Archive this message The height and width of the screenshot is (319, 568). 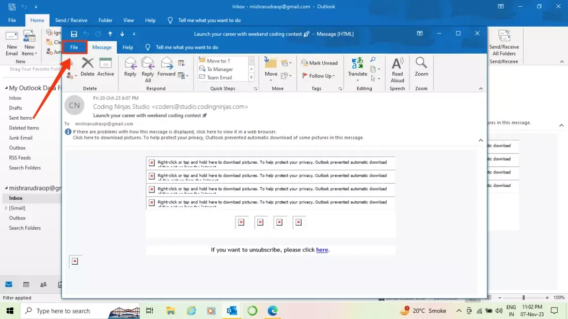[105, 67]
